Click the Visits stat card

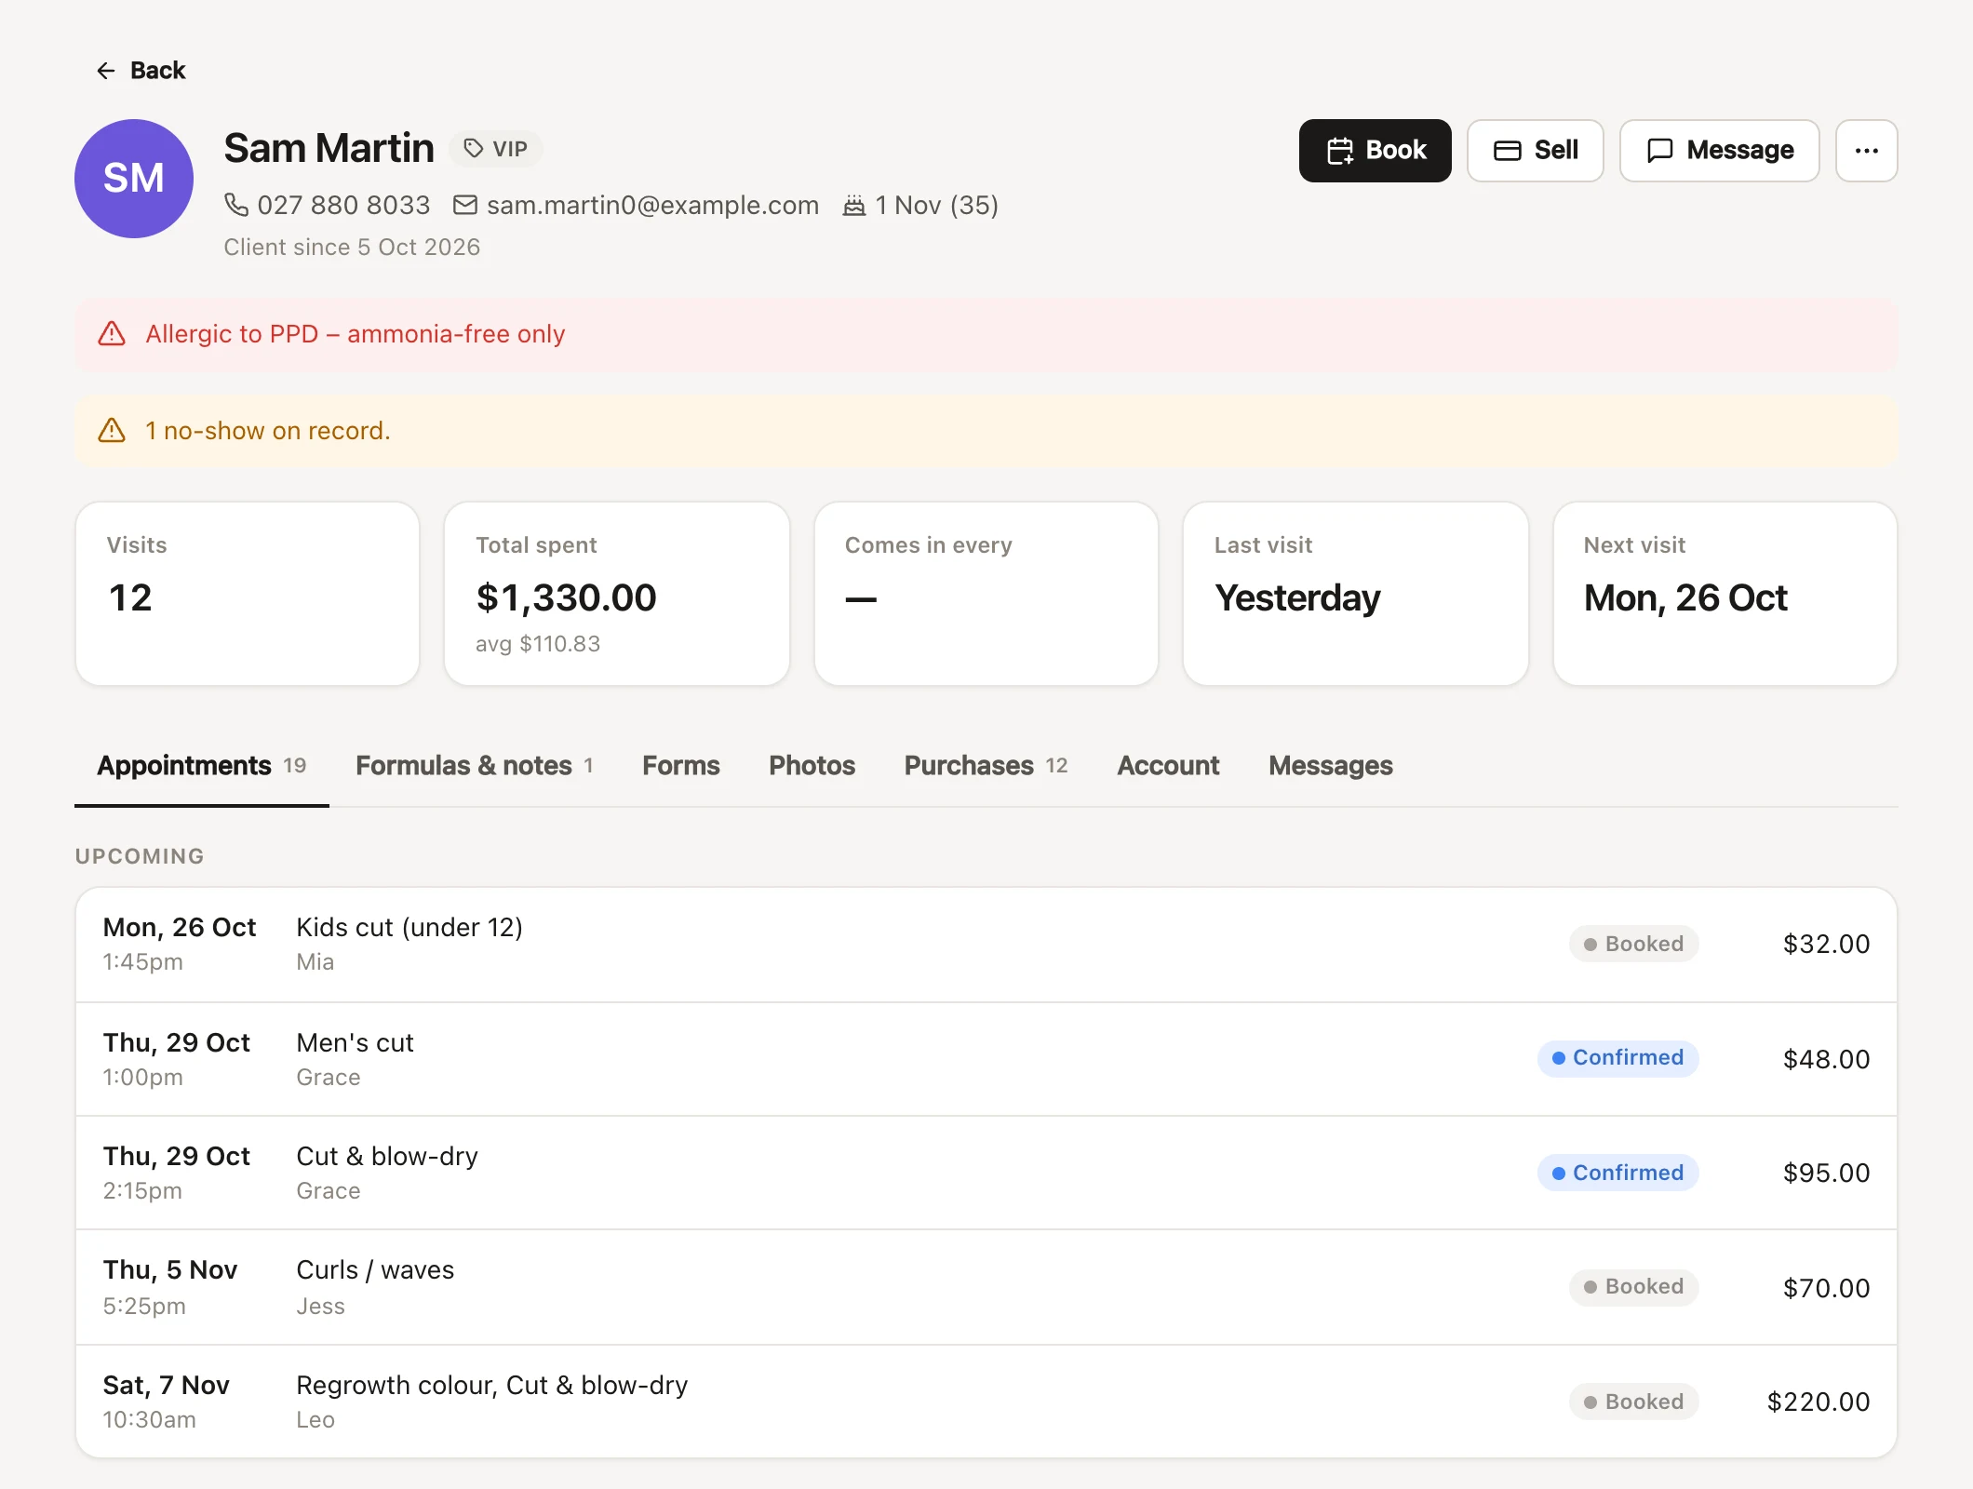tap(248, 594)
